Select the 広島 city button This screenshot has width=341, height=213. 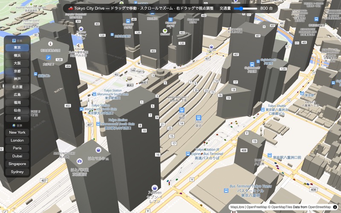coord(17,95)
